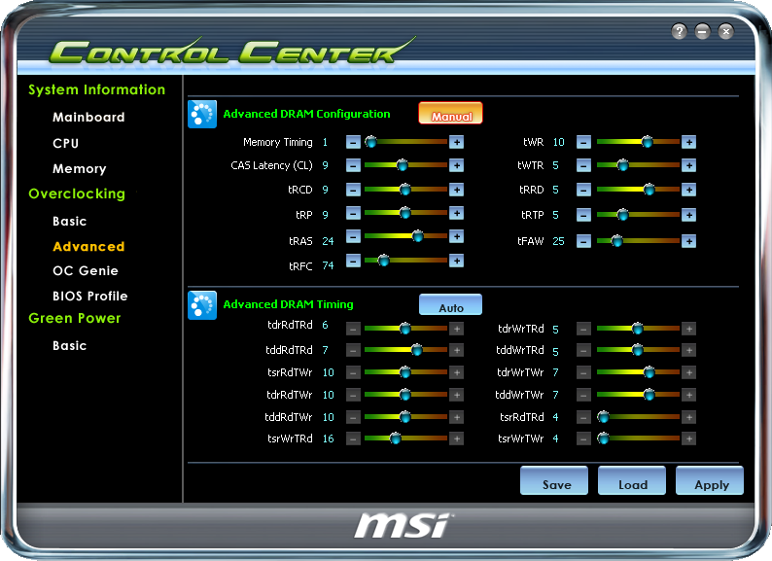Increase tFAW value
This screenshot has width=772, height=561.
click(x=688, y=241)
